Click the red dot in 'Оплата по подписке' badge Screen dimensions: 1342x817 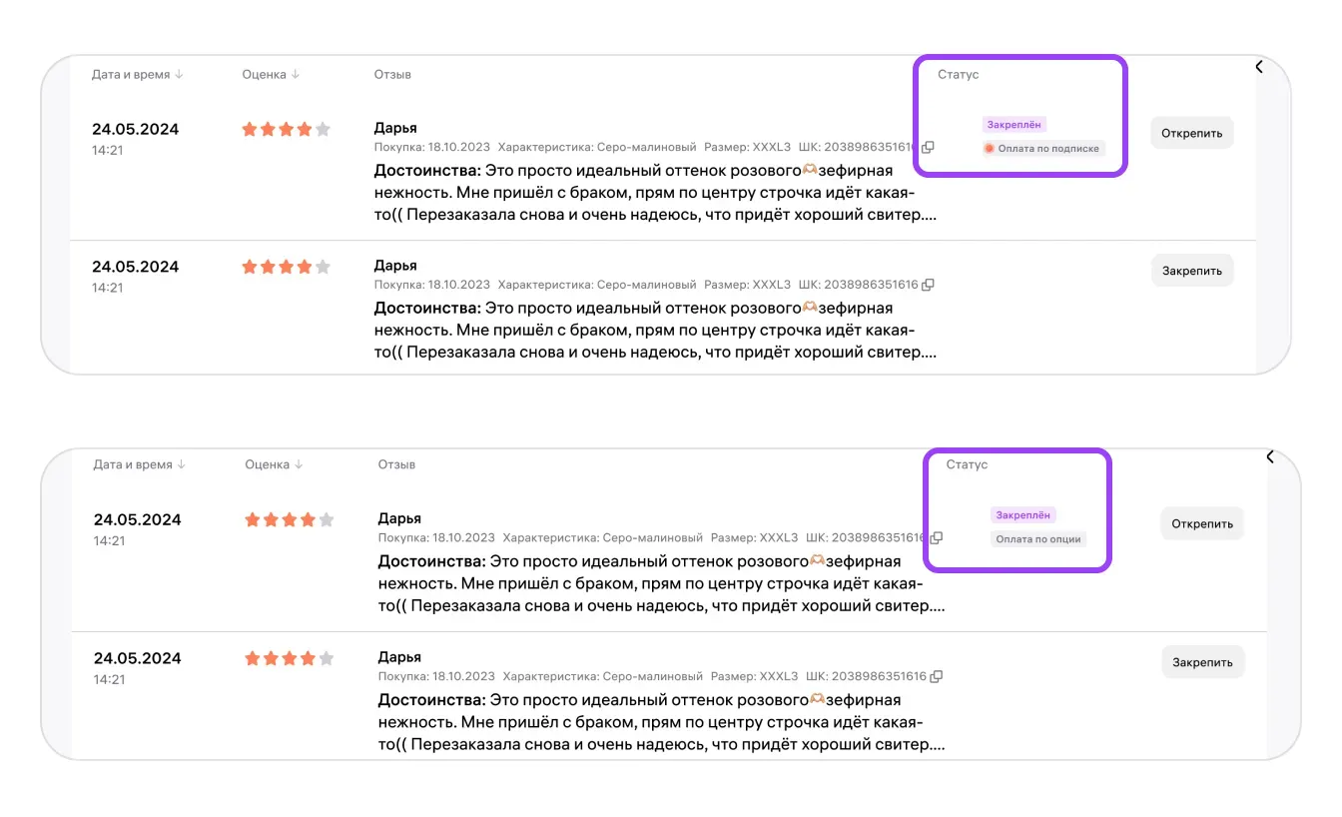(990, 149)
